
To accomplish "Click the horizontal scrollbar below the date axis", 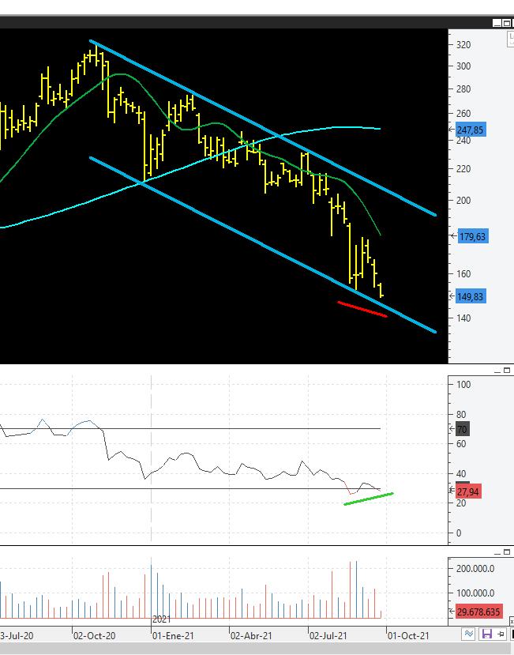I will pos(257,649).
